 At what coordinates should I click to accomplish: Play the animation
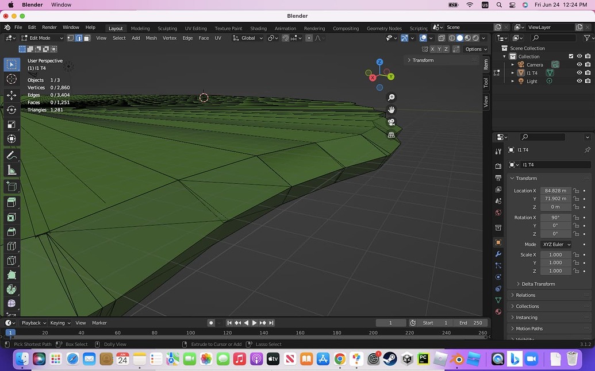click(x=254, y=323)
